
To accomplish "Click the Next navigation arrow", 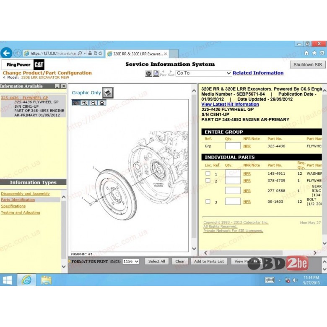I will 171,73.
